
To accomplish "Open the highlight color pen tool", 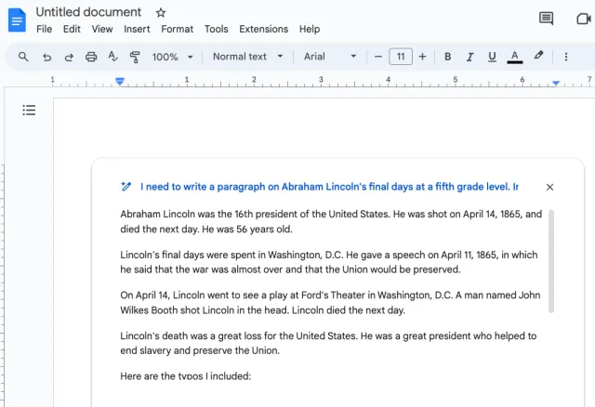I will click(x=538, y=56).
